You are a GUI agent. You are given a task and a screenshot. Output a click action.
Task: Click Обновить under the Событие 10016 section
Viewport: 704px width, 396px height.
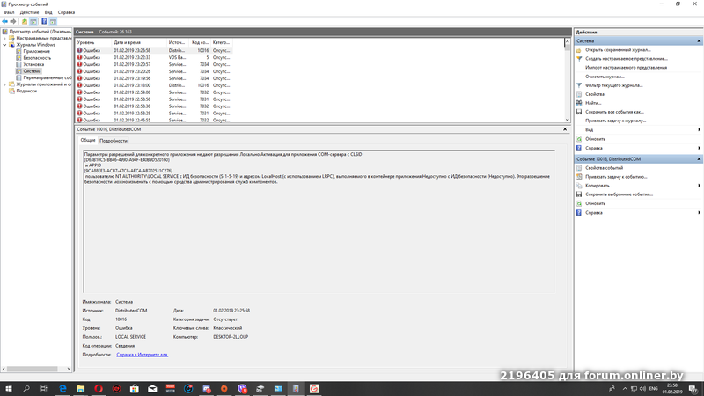(x=595, y=203)
